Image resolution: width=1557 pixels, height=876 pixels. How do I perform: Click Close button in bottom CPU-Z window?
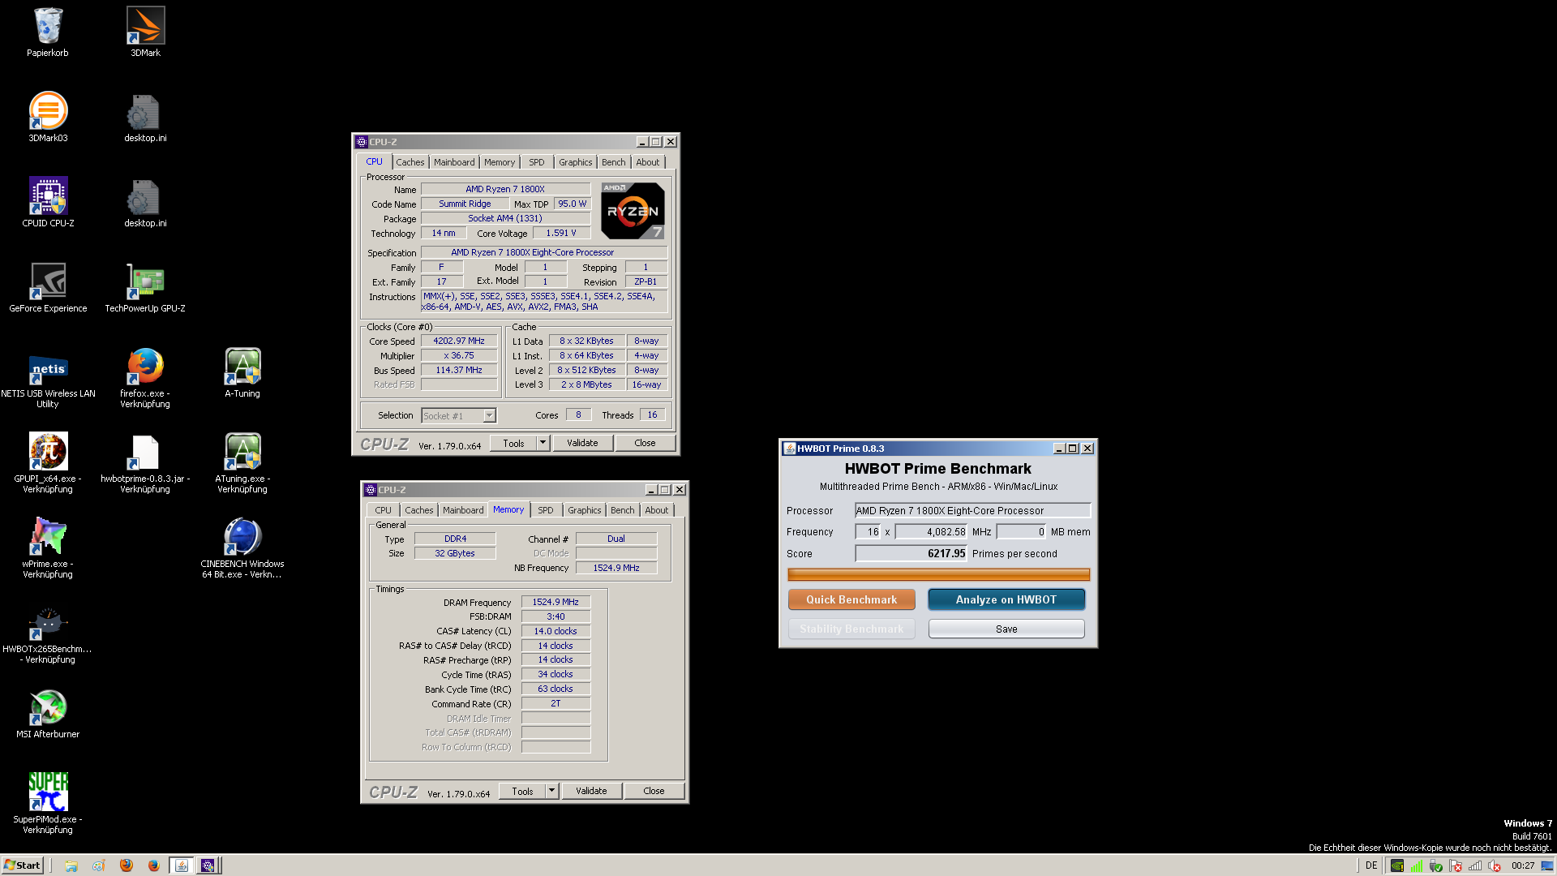click(x=654, y=791)
